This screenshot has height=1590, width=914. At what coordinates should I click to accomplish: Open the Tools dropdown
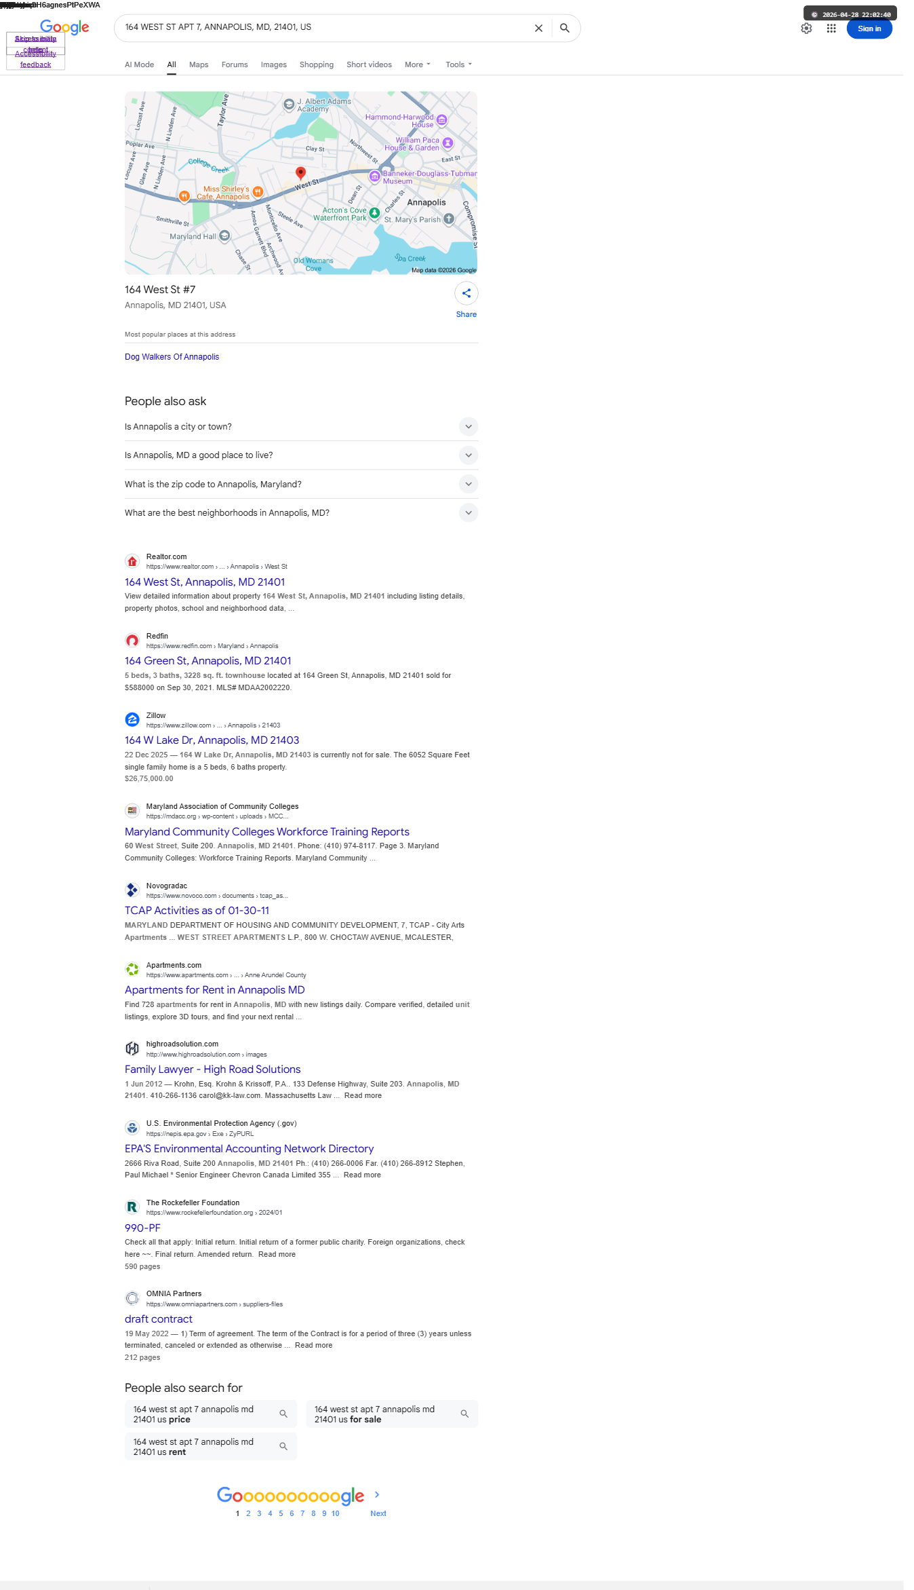pyautogui.click(x=458, y=65)
